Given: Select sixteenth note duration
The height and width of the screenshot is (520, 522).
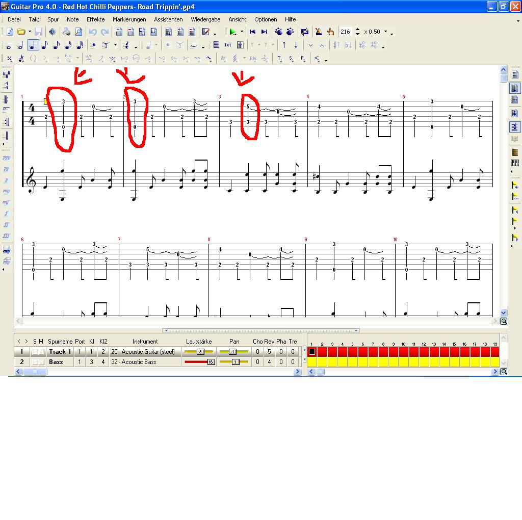Looking at the screenshot, I should click(56, 45).
